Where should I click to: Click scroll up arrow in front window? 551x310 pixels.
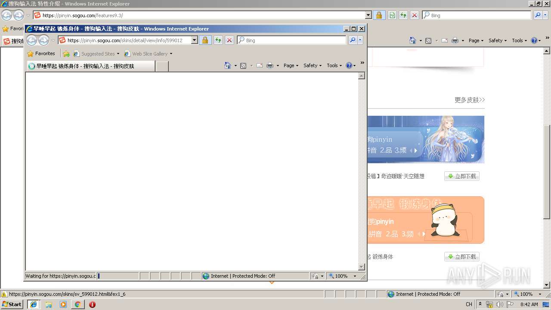[362, 76]
